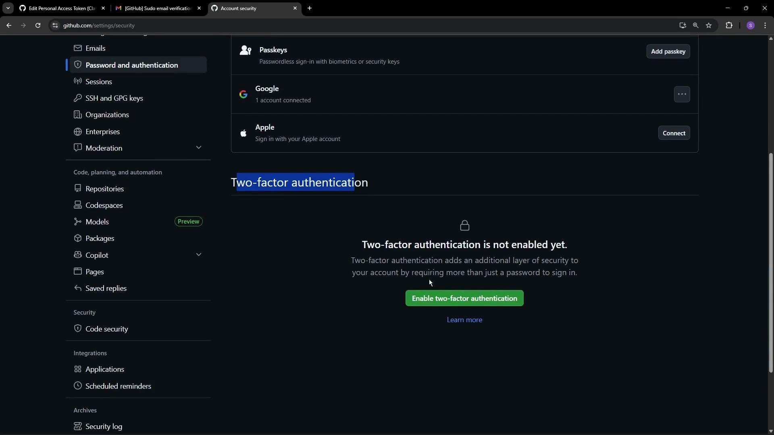Click the Preview badge next to Models

pyautogui.click(x=188, y=222)
